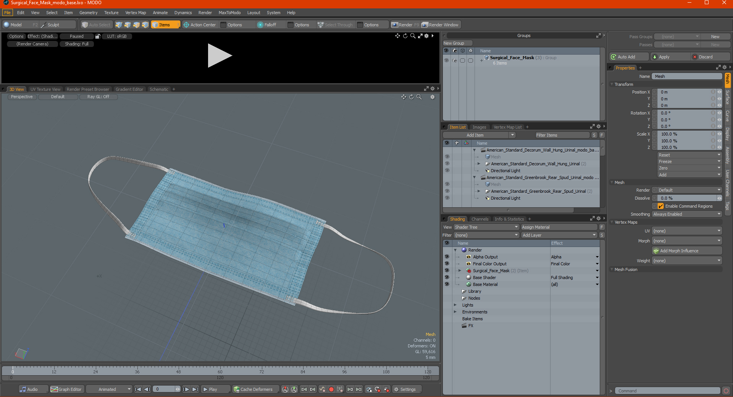
Task: Step to next frame in transport
Action: click(x=186, y=389)
